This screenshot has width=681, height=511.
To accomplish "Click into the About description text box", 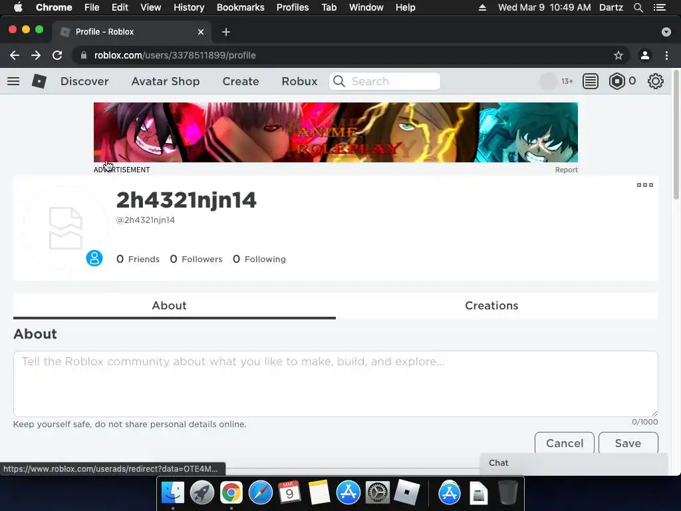I will [x=335, y=384].
